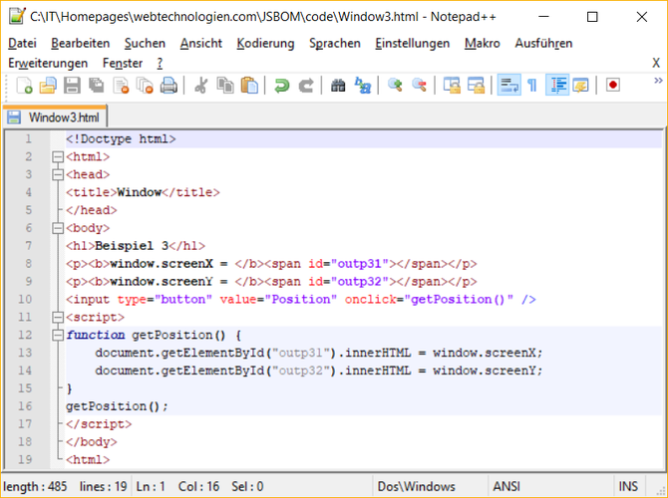This screenshot has height=498, width=668.
Task: Click "Position" value string on line 10
Action: click(301, 299)
